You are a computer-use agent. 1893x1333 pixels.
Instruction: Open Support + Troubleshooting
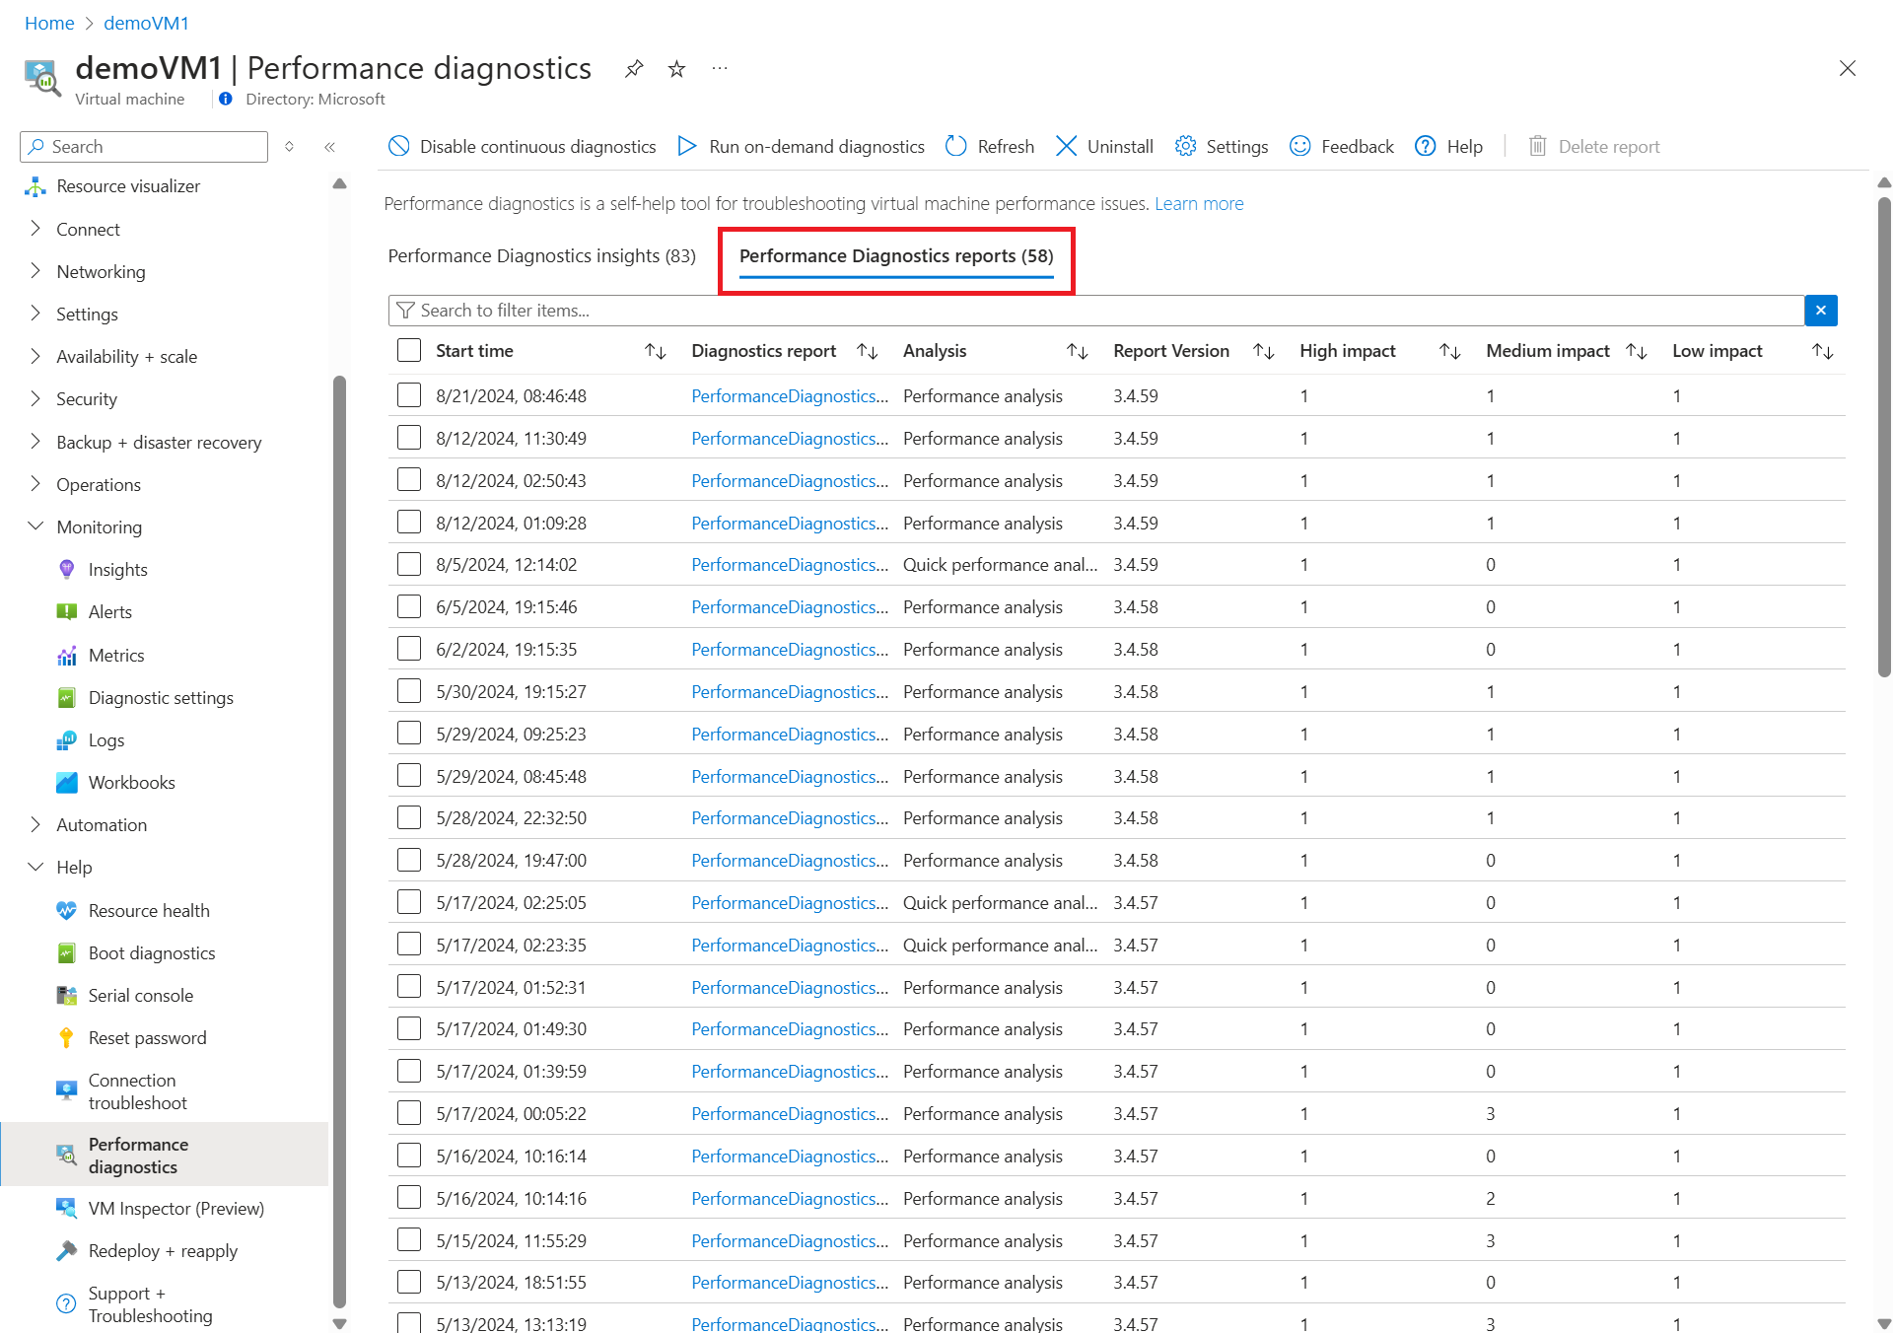150,1304
